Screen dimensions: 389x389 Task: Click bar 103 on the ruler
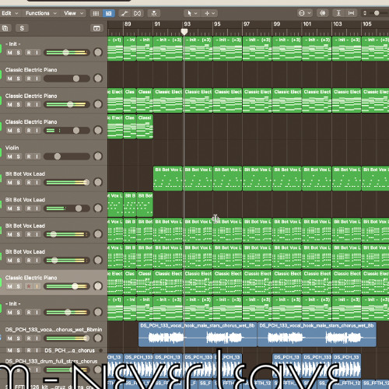(338, 24)
